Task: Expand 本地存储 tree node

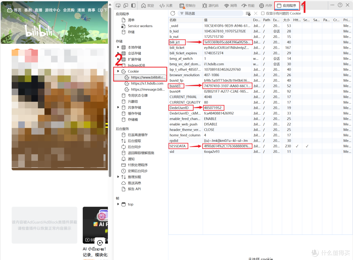Action: [x=118, y=47]
